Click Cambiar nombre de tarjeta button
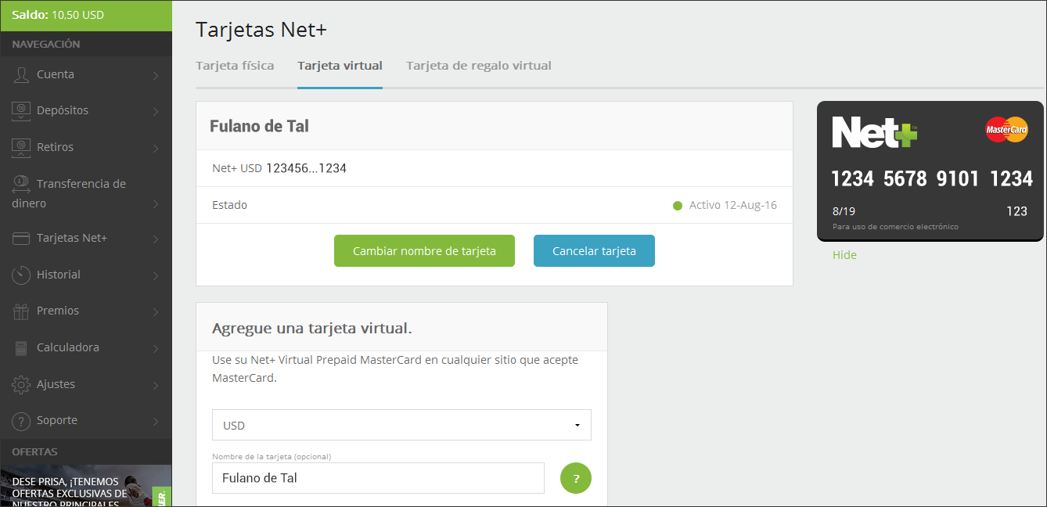1047x507 pixels. 424,251
